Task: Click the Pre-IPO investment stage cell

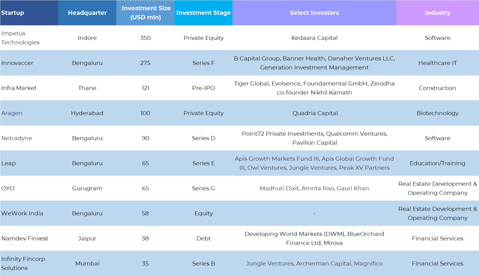Action: [204, 88]
